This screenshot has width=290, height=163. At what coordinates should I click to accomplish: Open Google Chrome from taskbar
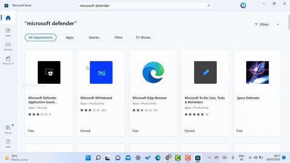click(x=168, y=158)
